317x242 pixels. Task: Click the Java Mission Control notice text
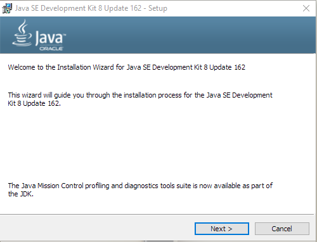[140, 189]
